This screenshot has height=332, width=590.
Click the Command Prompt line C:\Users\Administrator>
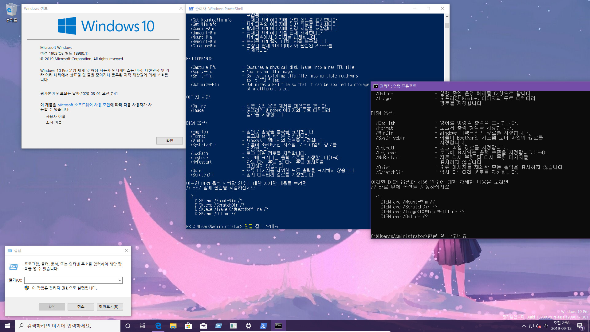tap(399, 236)
